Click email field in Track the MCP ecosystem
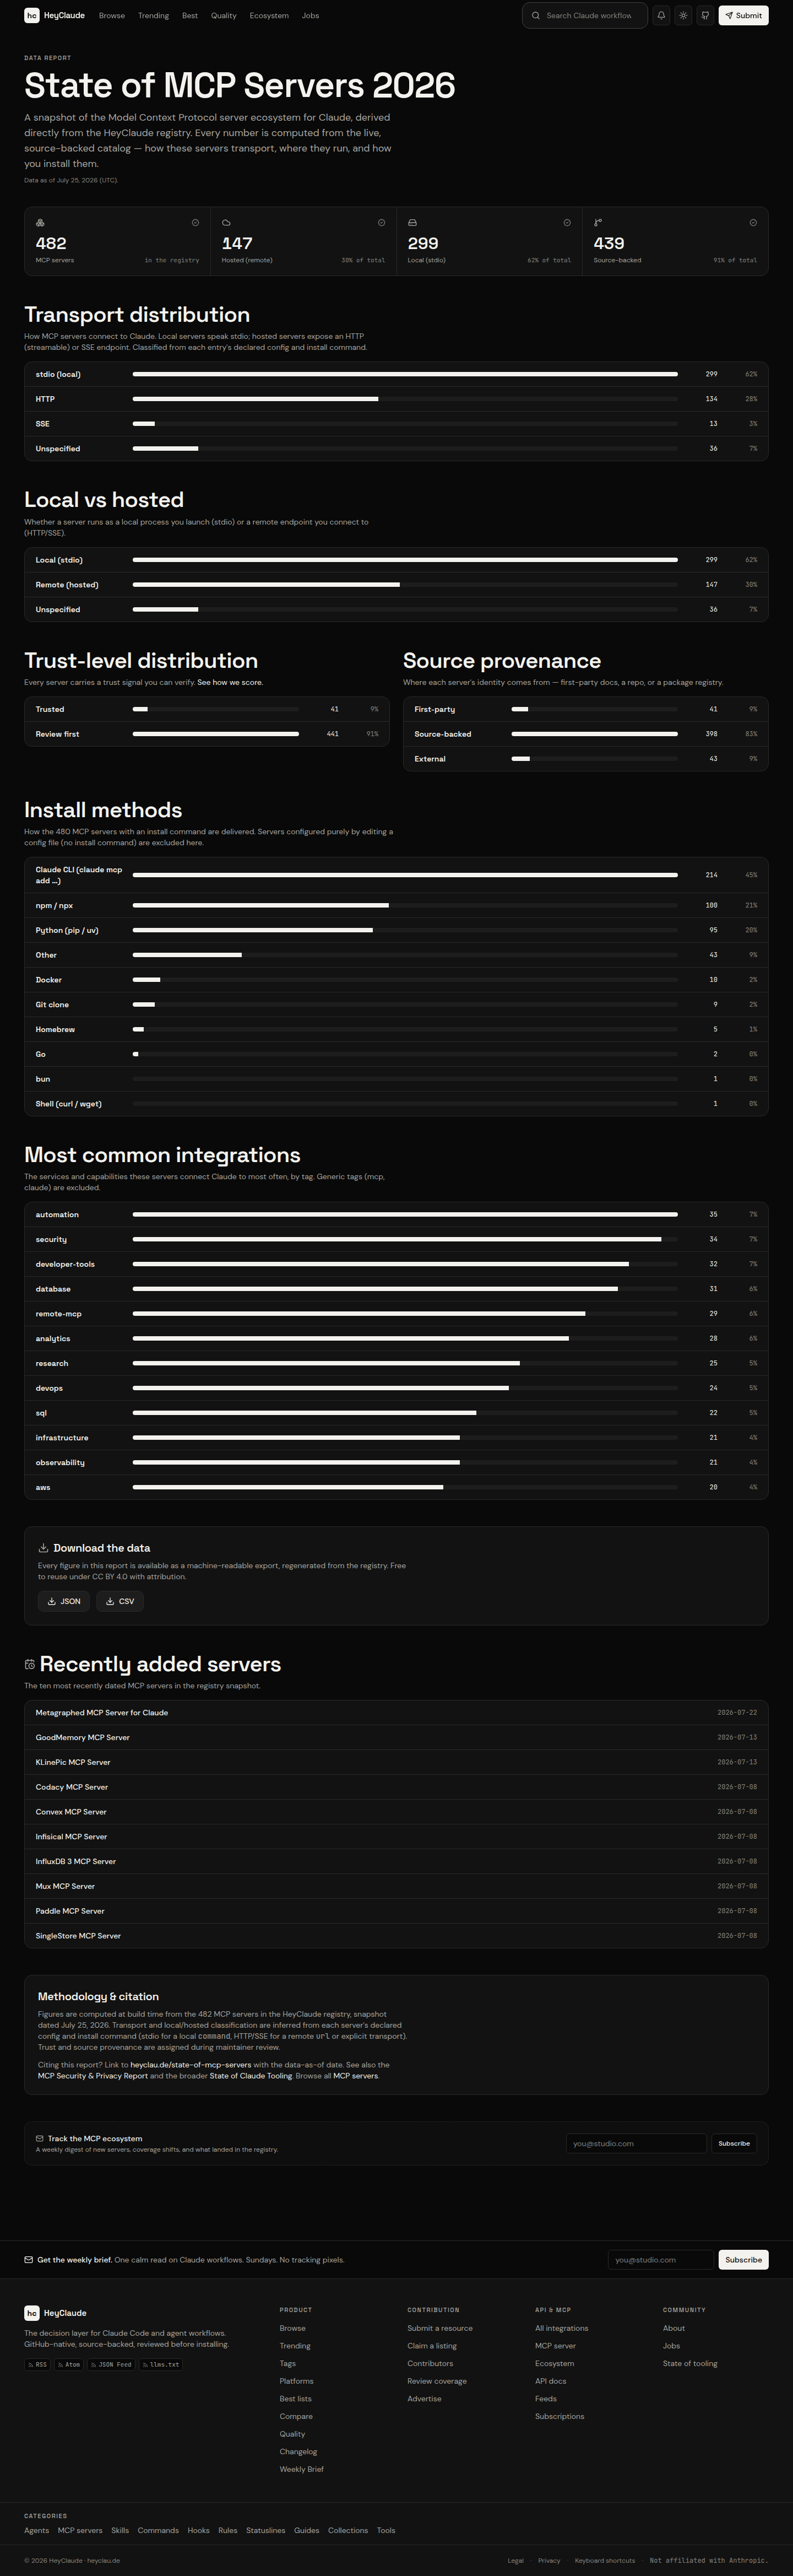 (x=636, y=2143)
